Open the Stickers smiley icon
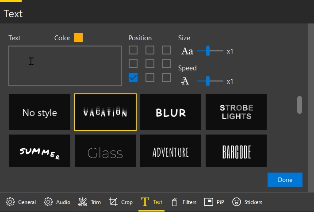 click(237, 202)
